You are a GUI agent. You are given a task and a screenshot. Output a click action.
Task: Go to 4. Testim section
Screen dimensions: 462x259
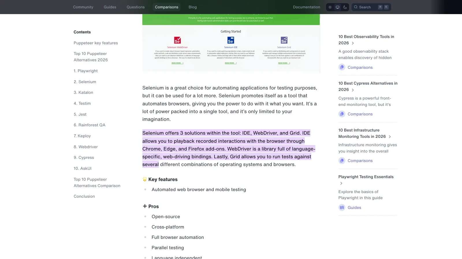(x=82, y=103)
